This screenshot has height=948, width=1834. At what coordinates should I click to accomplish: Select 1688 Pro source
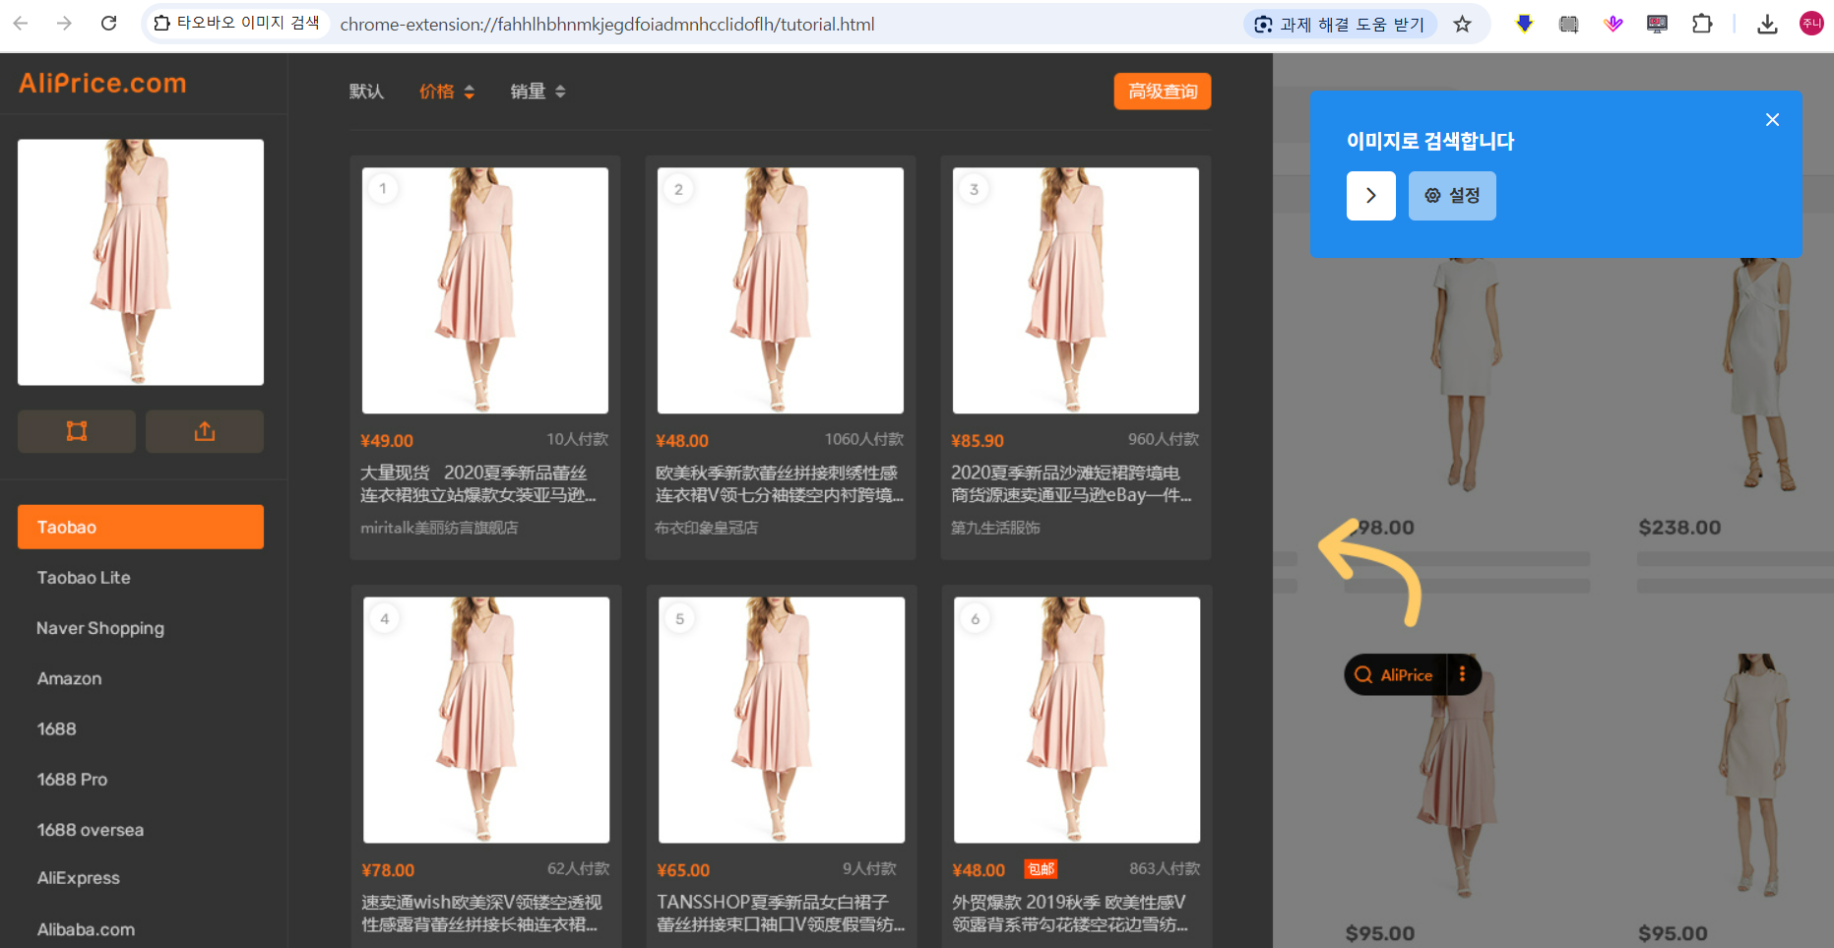72,780
